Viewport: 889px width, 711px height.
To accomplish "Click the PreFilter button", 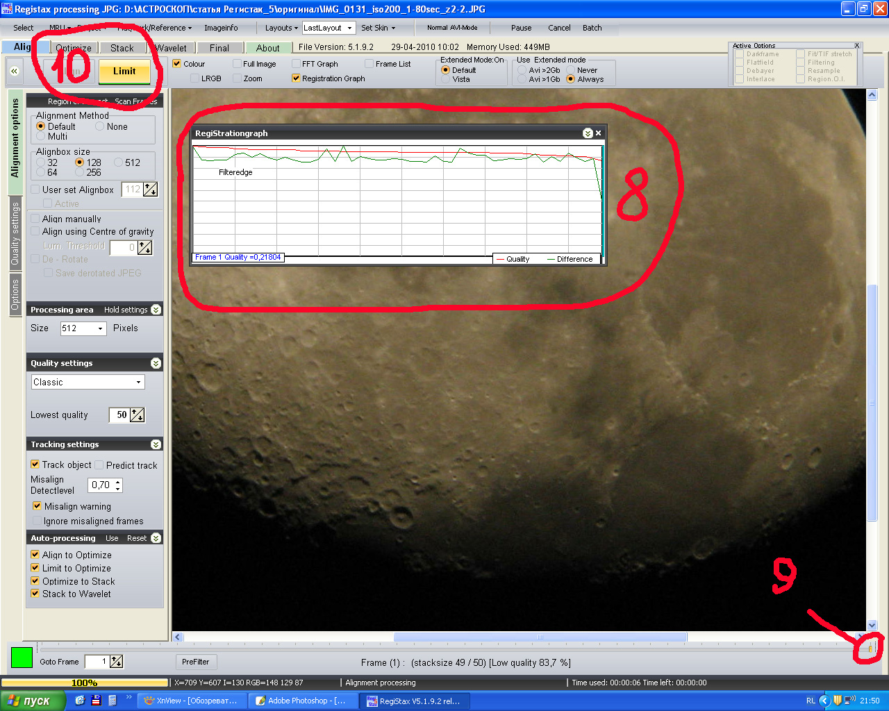I will (196, 662).
